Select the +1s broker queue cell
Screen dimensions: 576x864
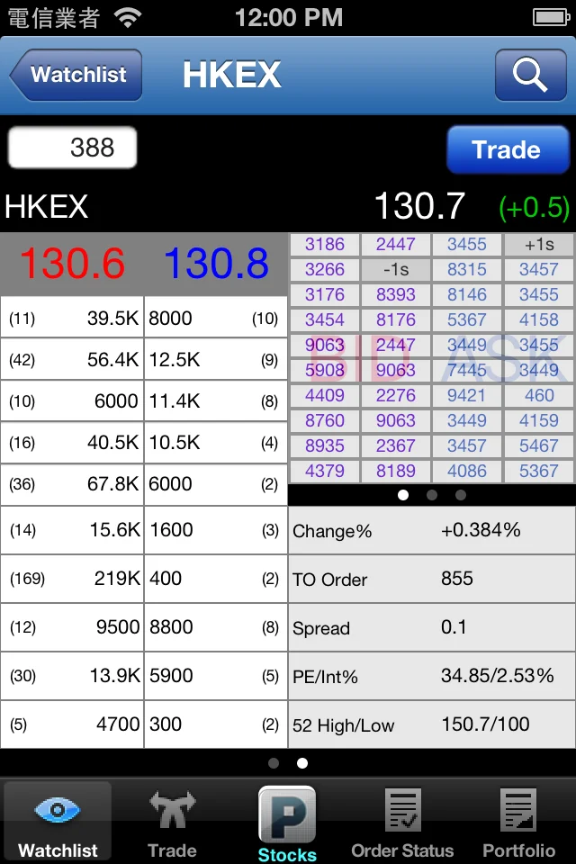point(539,244)
